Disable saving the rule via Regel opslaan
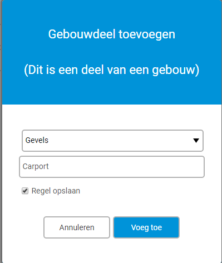 25,191
